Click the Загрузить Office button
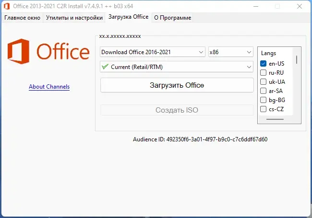The height and width of the screenshot is (218, 312). click(x=177, y=85)
